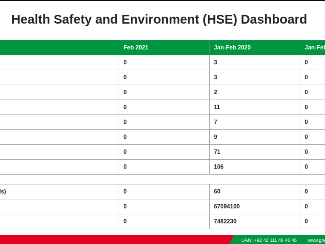Click Feb 2021 zero in the 11 row
The image size is (325, 244).
[x=125, y=107]
